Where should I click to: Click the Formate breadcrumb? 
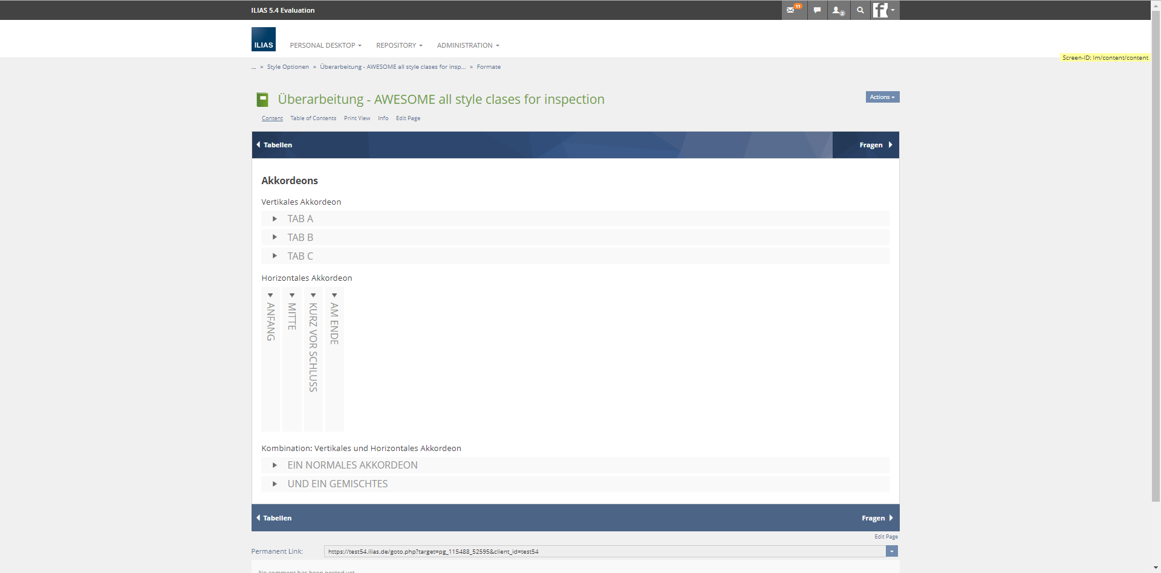489,67
